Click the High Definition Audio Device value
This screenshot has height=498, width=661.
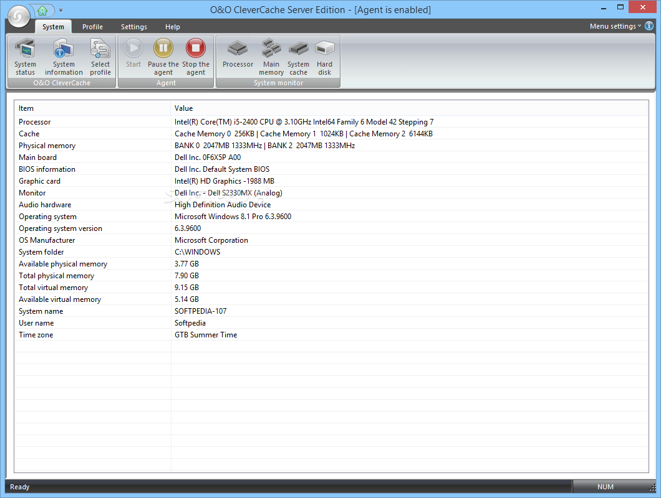pyautogui.click(x=223, y=204)
